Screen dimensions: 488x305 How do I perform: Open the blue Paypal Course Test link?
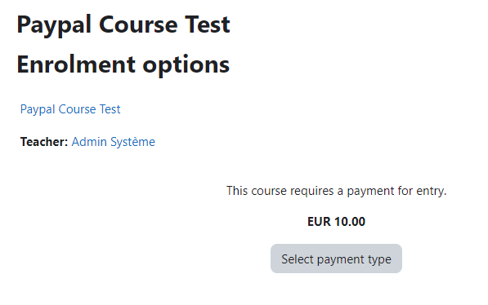(x=70, y=109)
